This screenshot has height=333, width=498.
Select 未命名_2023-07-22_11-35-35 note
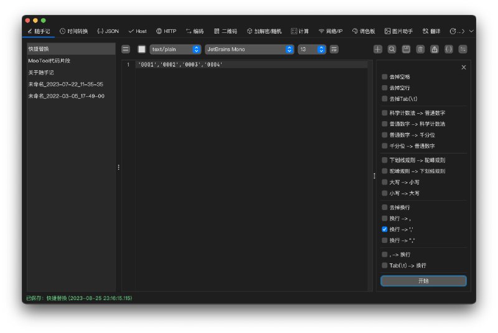(x=71, y=84)
